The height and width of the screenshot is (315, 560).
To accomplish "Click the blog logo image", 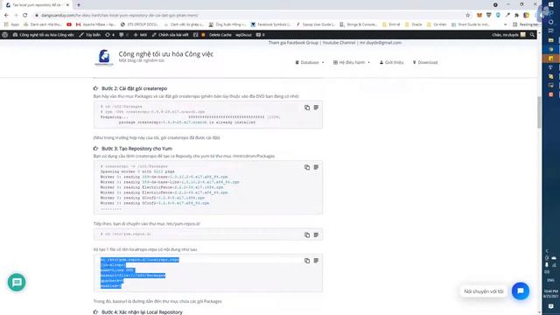I will coord(104,58).
